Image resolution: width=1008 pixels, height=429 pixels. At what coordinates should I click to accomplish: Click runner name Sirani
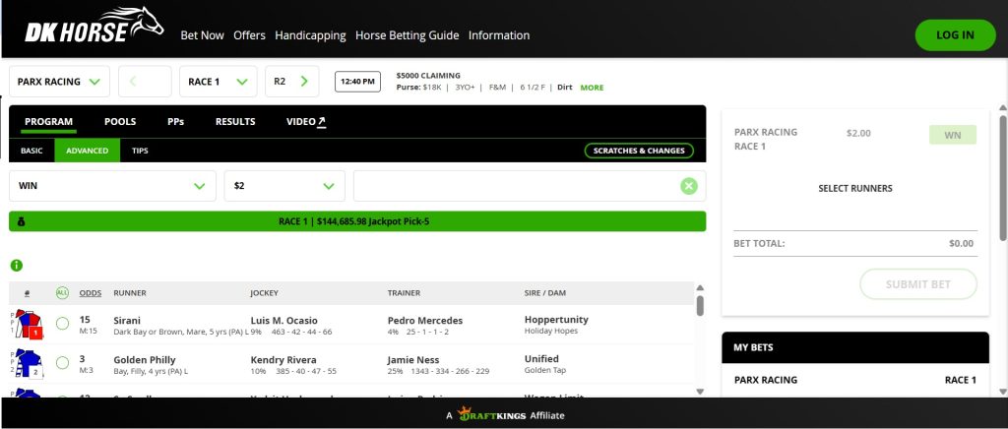click(x=127, y=321)
